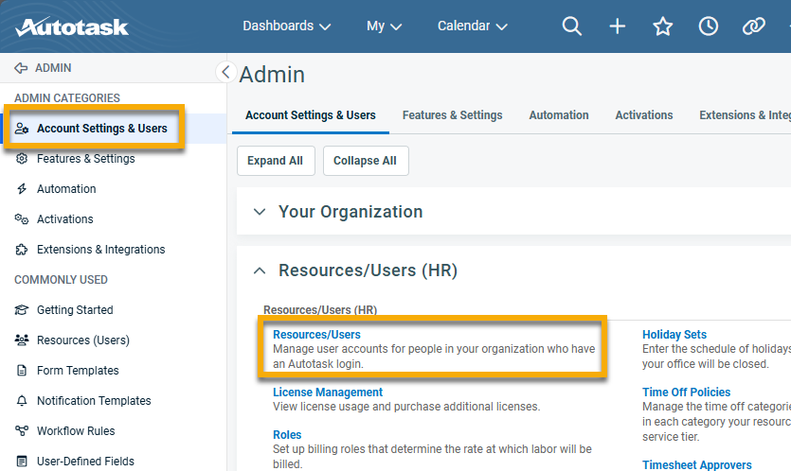
Task: Open the Time Off Policies link
Action: tap(686, 392)
